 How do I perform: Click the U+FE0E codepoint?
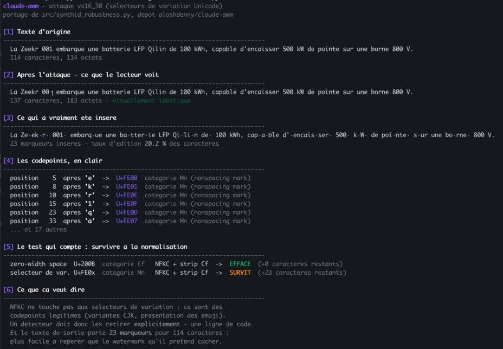[127, 195]
